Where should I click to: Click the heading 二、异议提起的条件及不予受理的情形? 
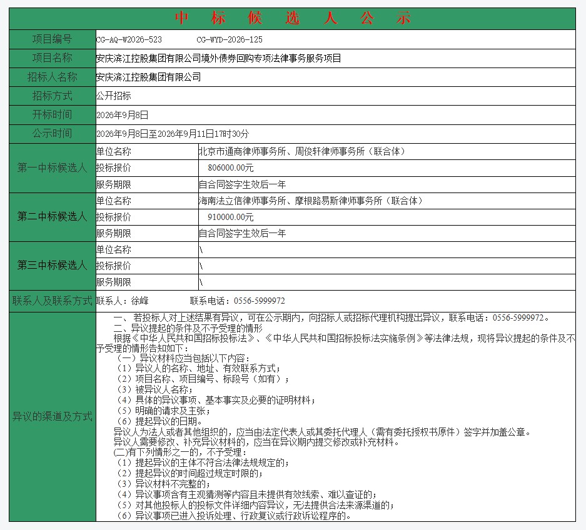(188, 328)
